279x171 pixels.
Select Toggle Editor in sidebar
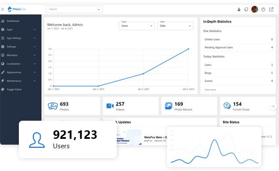tap(14, 89)
